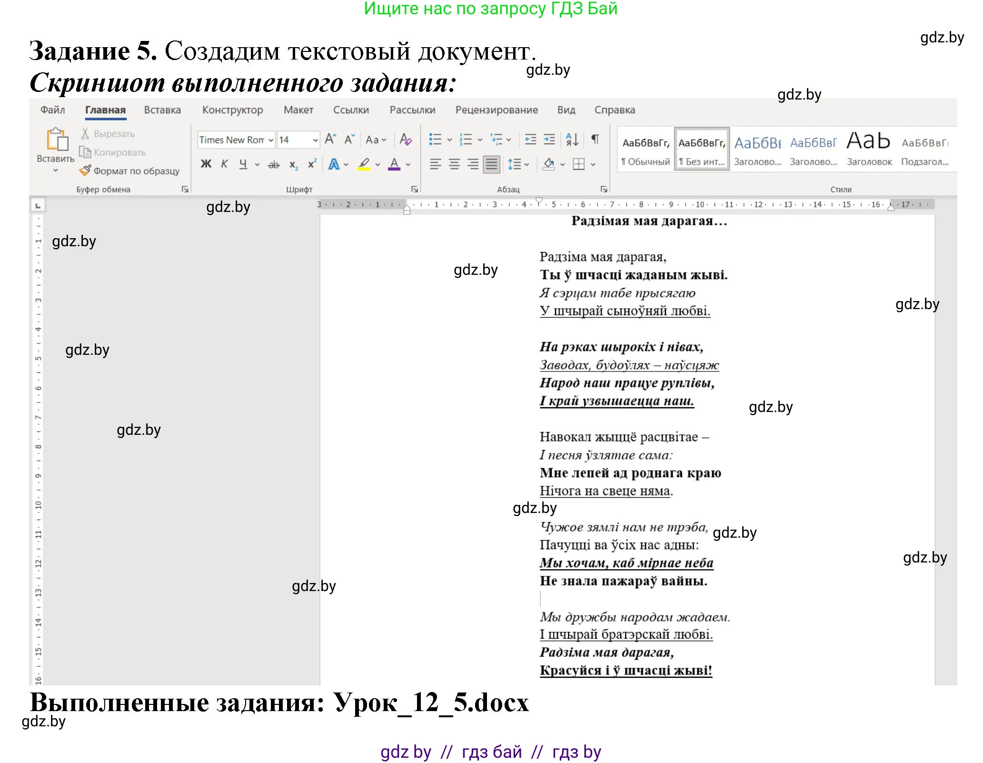Open the Вид tab
983x763 pixels.
566,110
